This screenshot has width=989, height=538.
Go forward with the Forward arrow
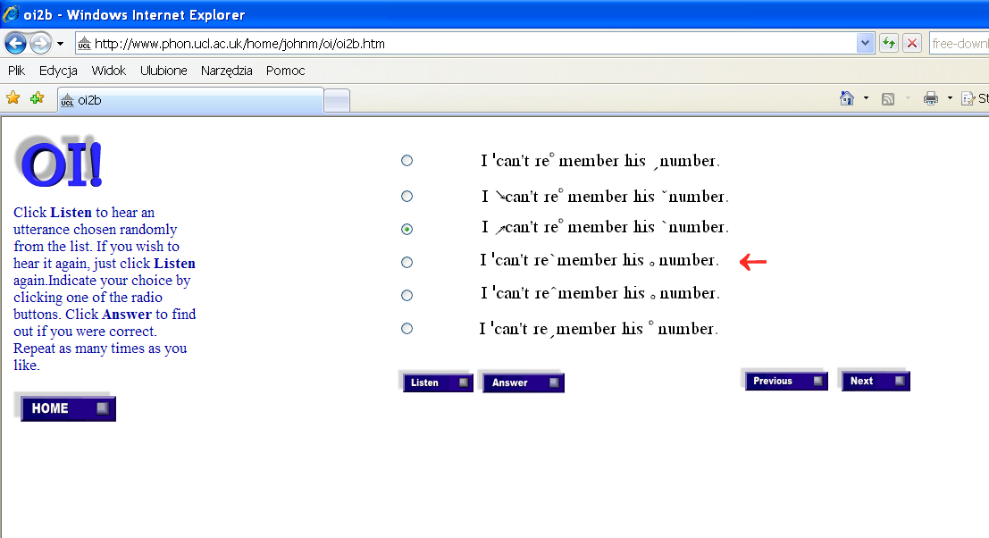(x=40, y=44)
